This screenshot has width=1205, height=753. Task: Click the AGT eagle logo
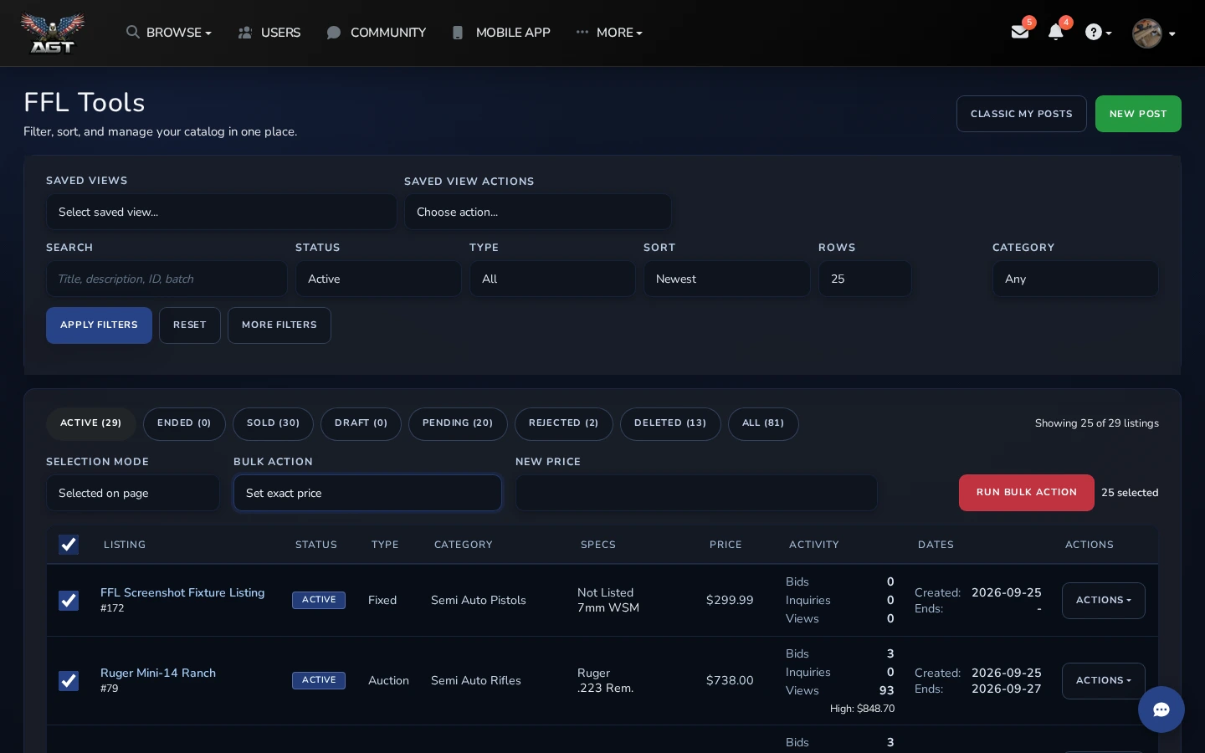tap(53, 33)
